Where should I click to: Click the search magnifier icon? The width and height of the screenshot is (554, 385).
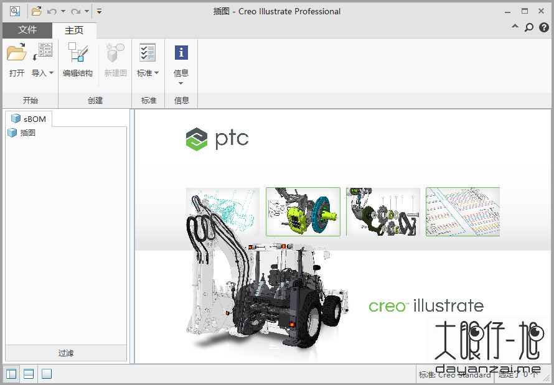(x=529, y=27)
